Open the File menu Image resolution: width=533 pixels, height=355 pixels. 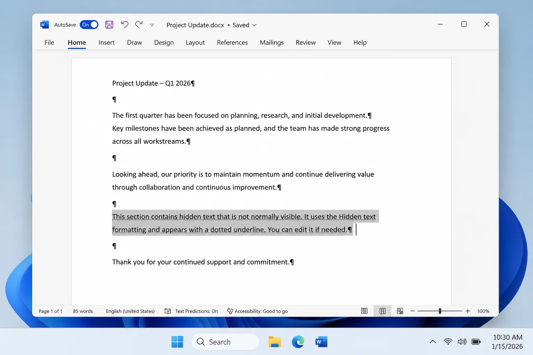tap(49, 42)
